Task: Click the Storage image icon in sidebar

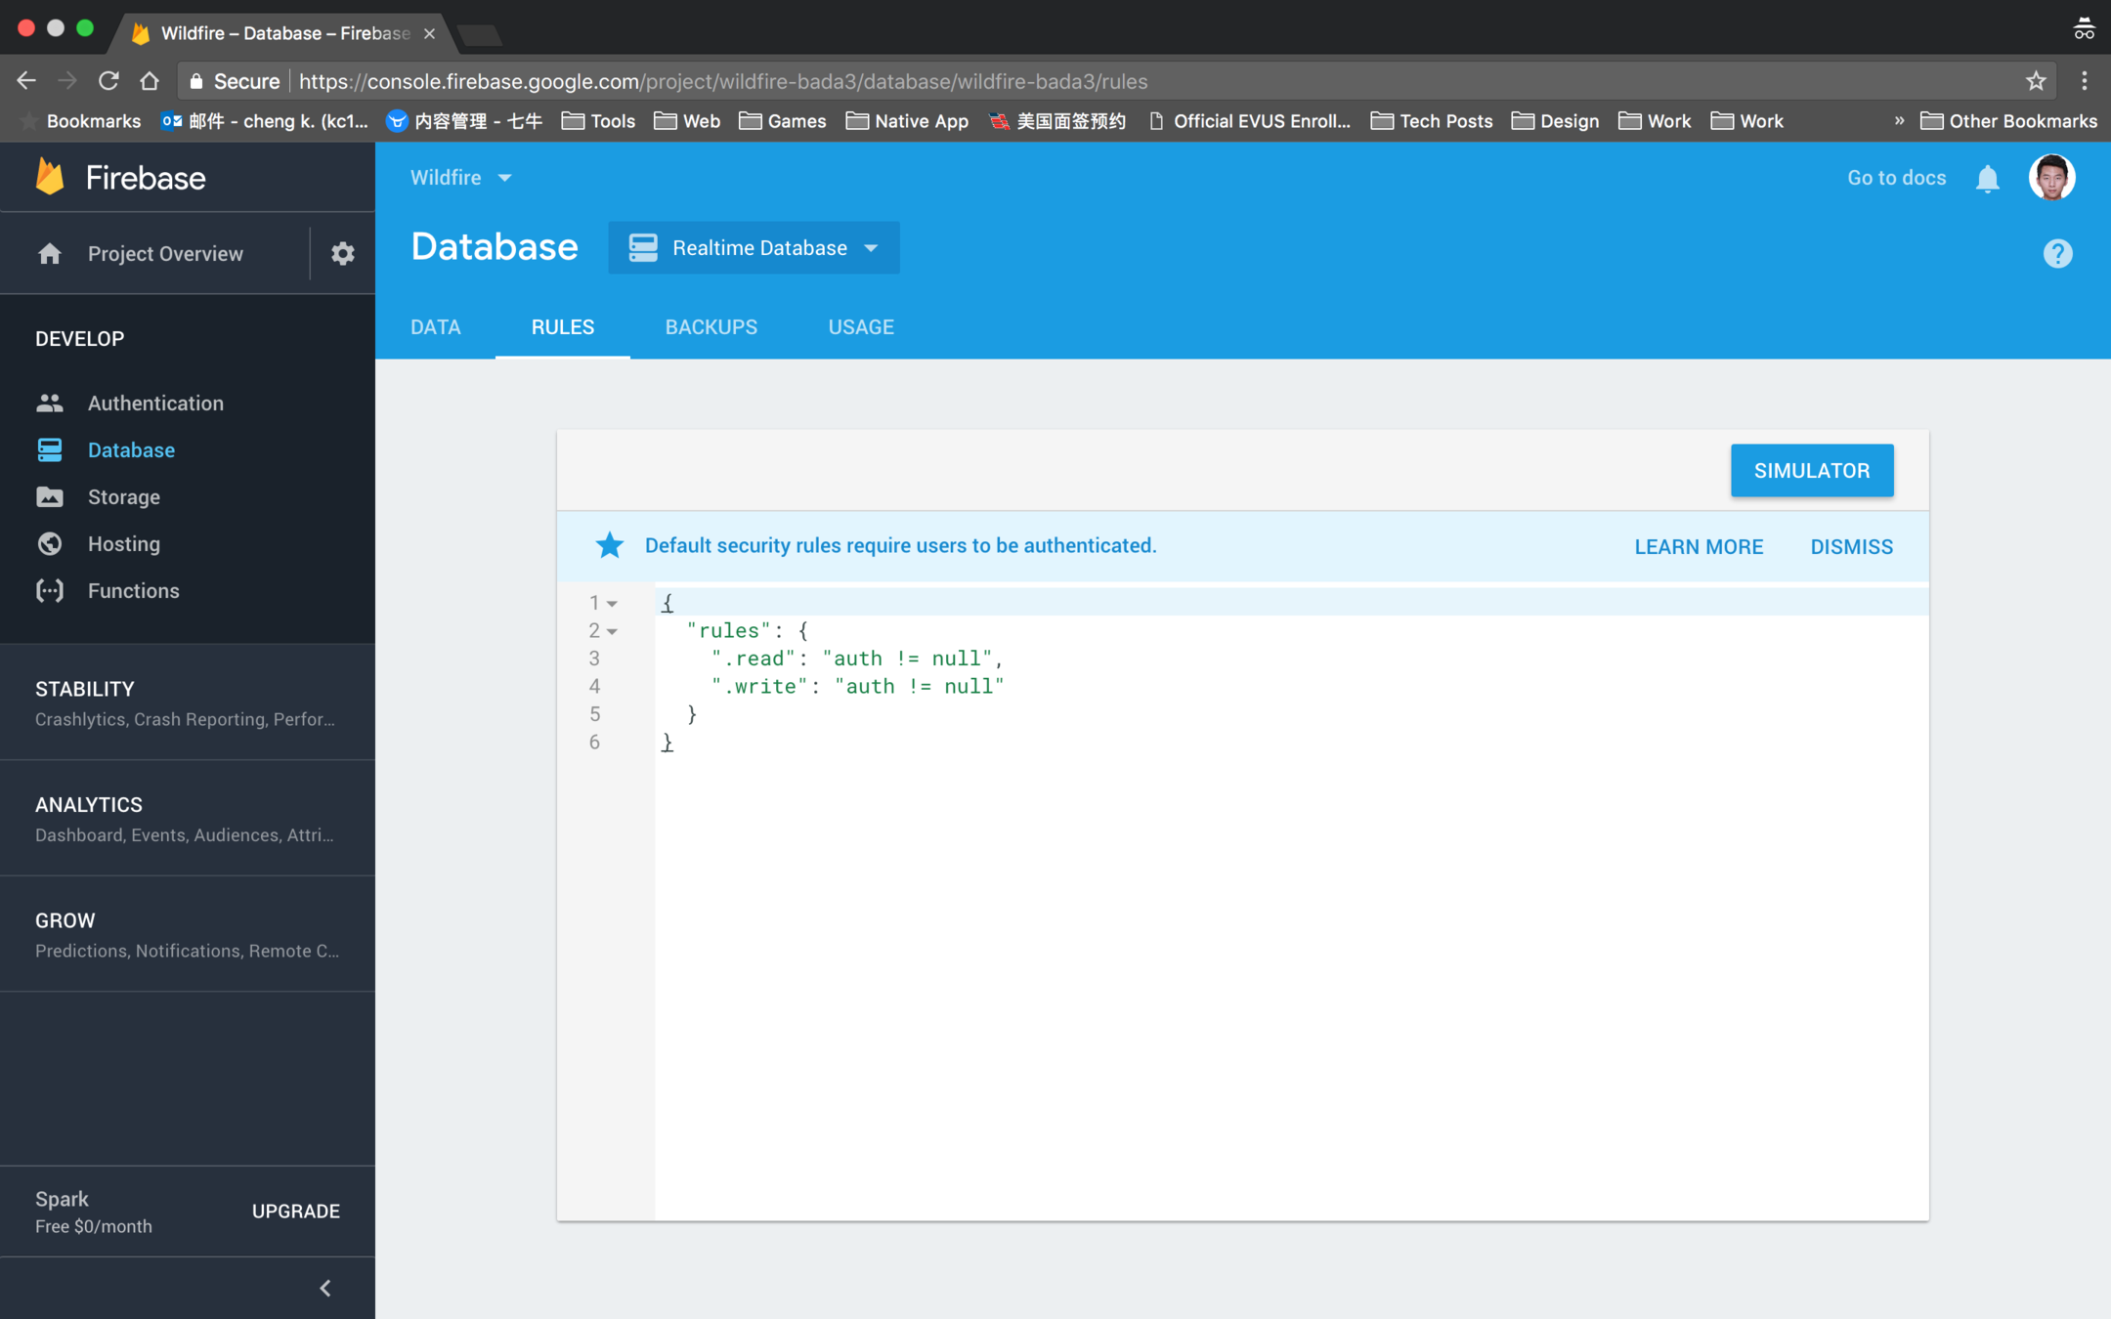Action: [x=50, y=497]
